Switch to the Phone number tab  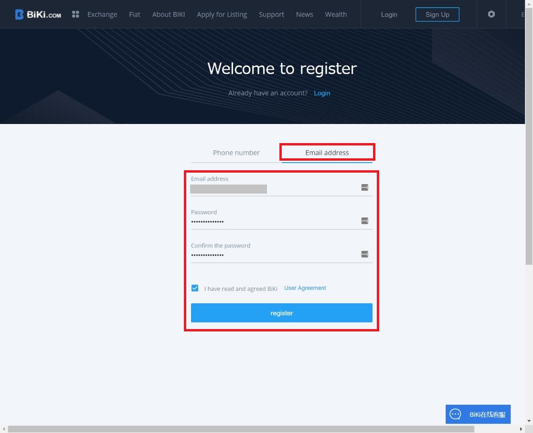coord(236,152)
